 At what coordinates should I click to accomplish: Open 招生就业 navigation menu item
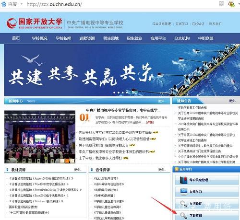[x=134, y=38]
